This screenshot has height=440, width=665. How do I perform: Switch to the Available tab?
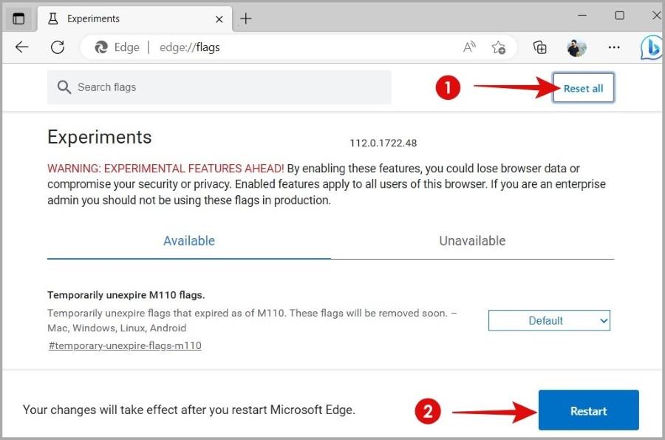click(x=189, y=240)
